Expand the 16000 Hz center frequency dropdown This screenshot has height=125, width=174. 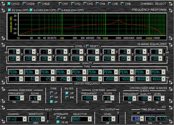tap(163, 79)
